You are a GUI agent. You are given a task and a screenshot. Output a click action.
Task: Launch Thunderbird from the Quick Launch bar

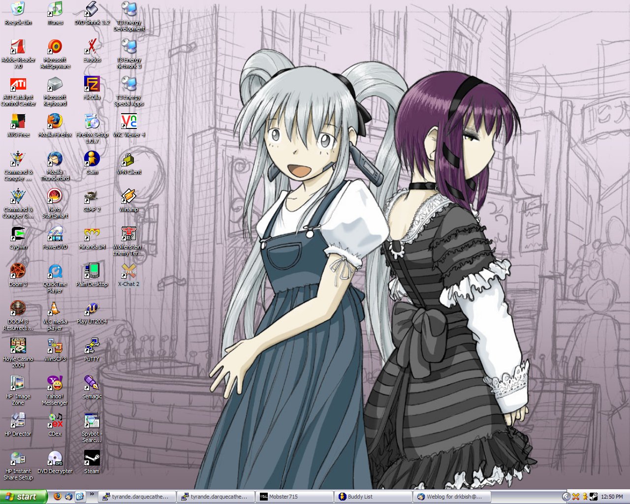pyautogui.click(x=68, y=497)
